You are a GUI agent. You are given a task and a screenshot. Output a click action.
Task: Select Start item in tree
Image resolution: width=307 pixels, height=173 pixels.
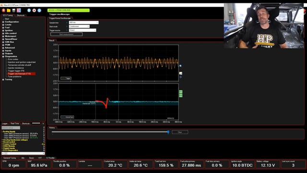pyautogui.click(x=7, y=19)
